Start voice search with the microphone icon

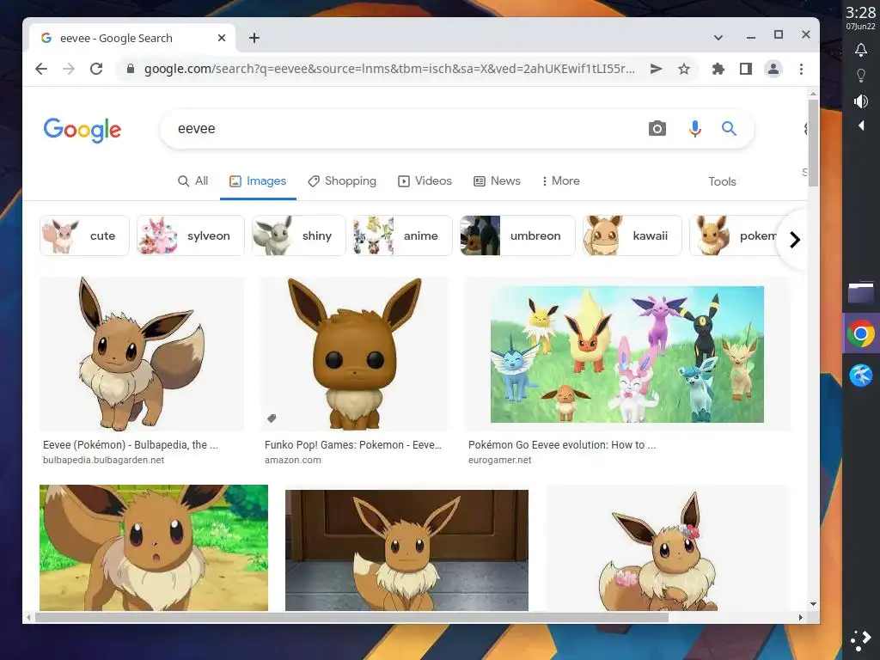coord(694,129)
